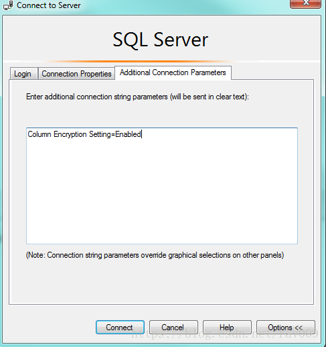Screen dimensions: 326x347
Task: Close the Connect to Server window
Action: tap(305, 3)
